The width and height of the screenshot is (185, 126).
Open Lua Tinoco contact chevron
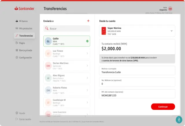tap(87, 54)
